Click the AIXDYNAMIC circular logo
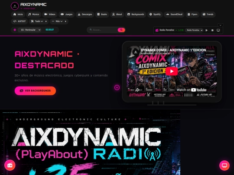This screenshot has height=175, width=234. point(15,6)
